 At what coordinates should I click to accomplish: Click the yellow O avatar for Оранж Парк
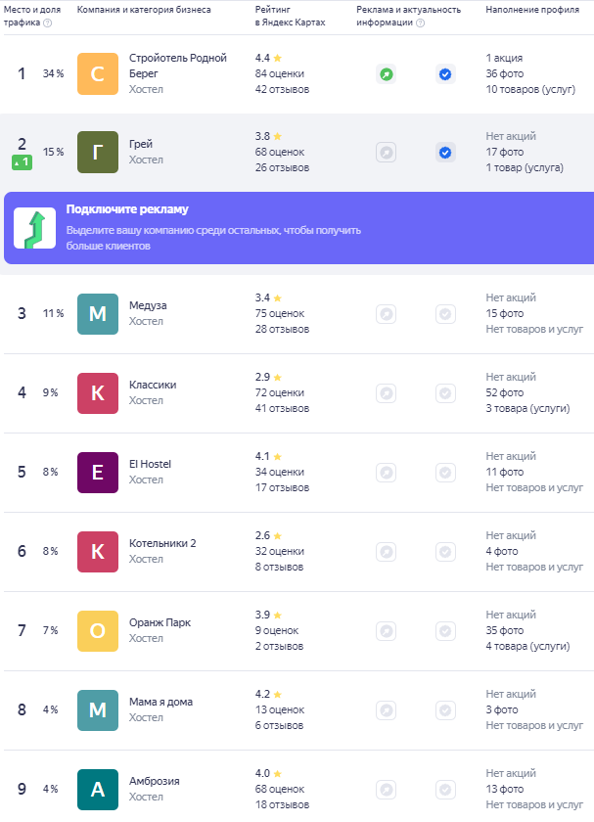[x=98, y=630]
